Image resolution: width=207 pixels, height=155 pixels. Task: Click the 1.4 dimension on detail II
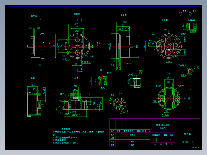tap(127, 111)
